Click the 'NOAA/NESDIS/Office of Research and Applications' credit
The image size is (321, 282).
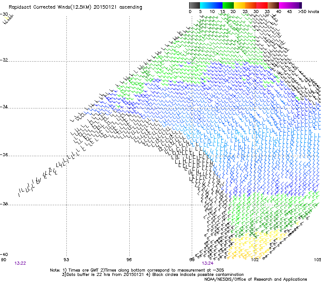[x=255, y=279]
